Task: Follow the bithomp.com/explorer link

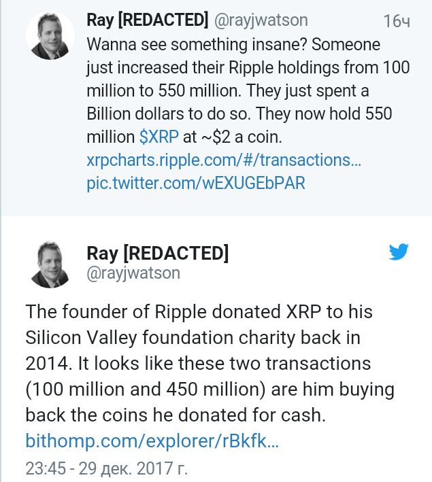Action: point(152,441)
